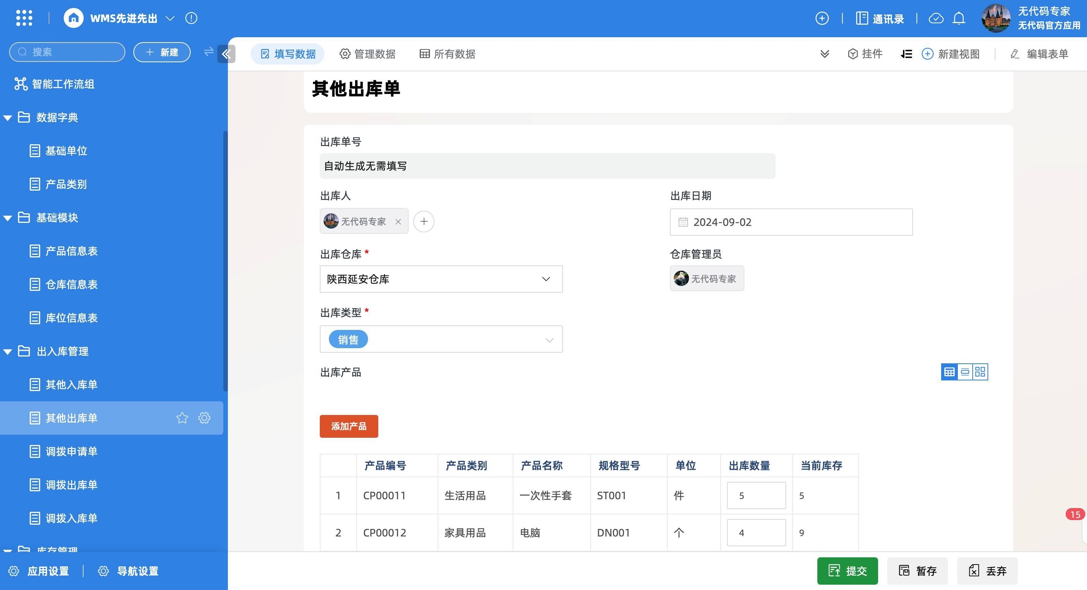Switch 出库产品 to table view
This screenshot has height=590, width=1087.
(x=949, y=372)
